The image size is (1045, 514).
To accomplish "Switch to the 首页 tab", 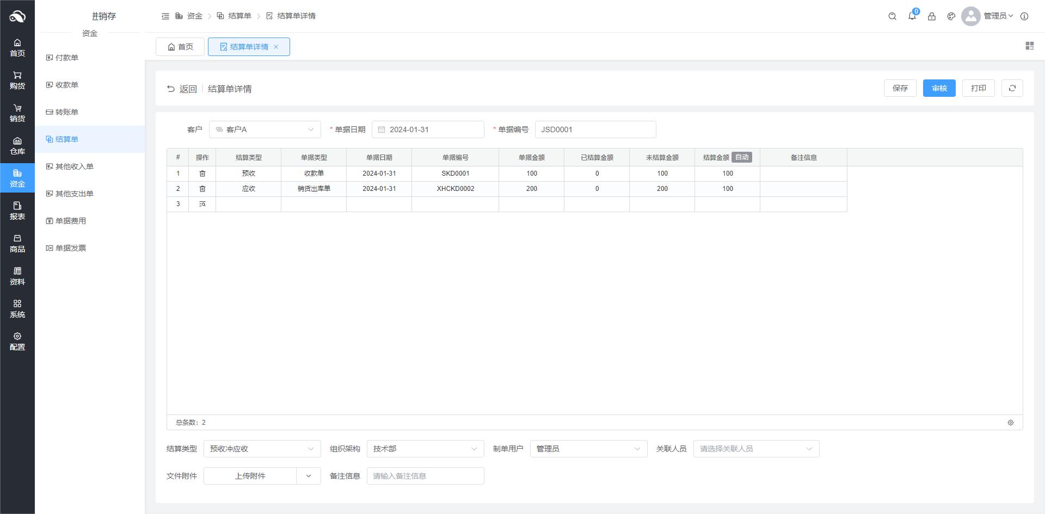I will (x=180, y=47).
